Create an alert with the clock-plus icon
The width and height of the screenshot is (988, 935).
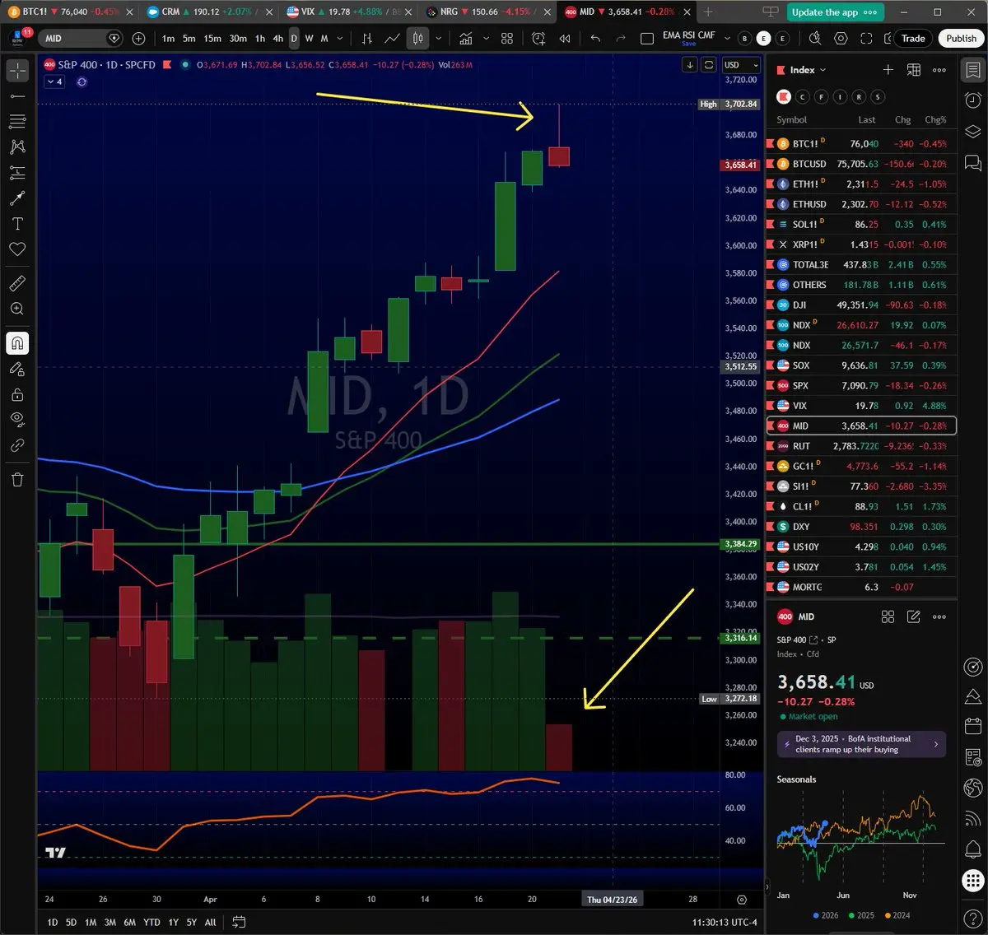click(538, 39)
